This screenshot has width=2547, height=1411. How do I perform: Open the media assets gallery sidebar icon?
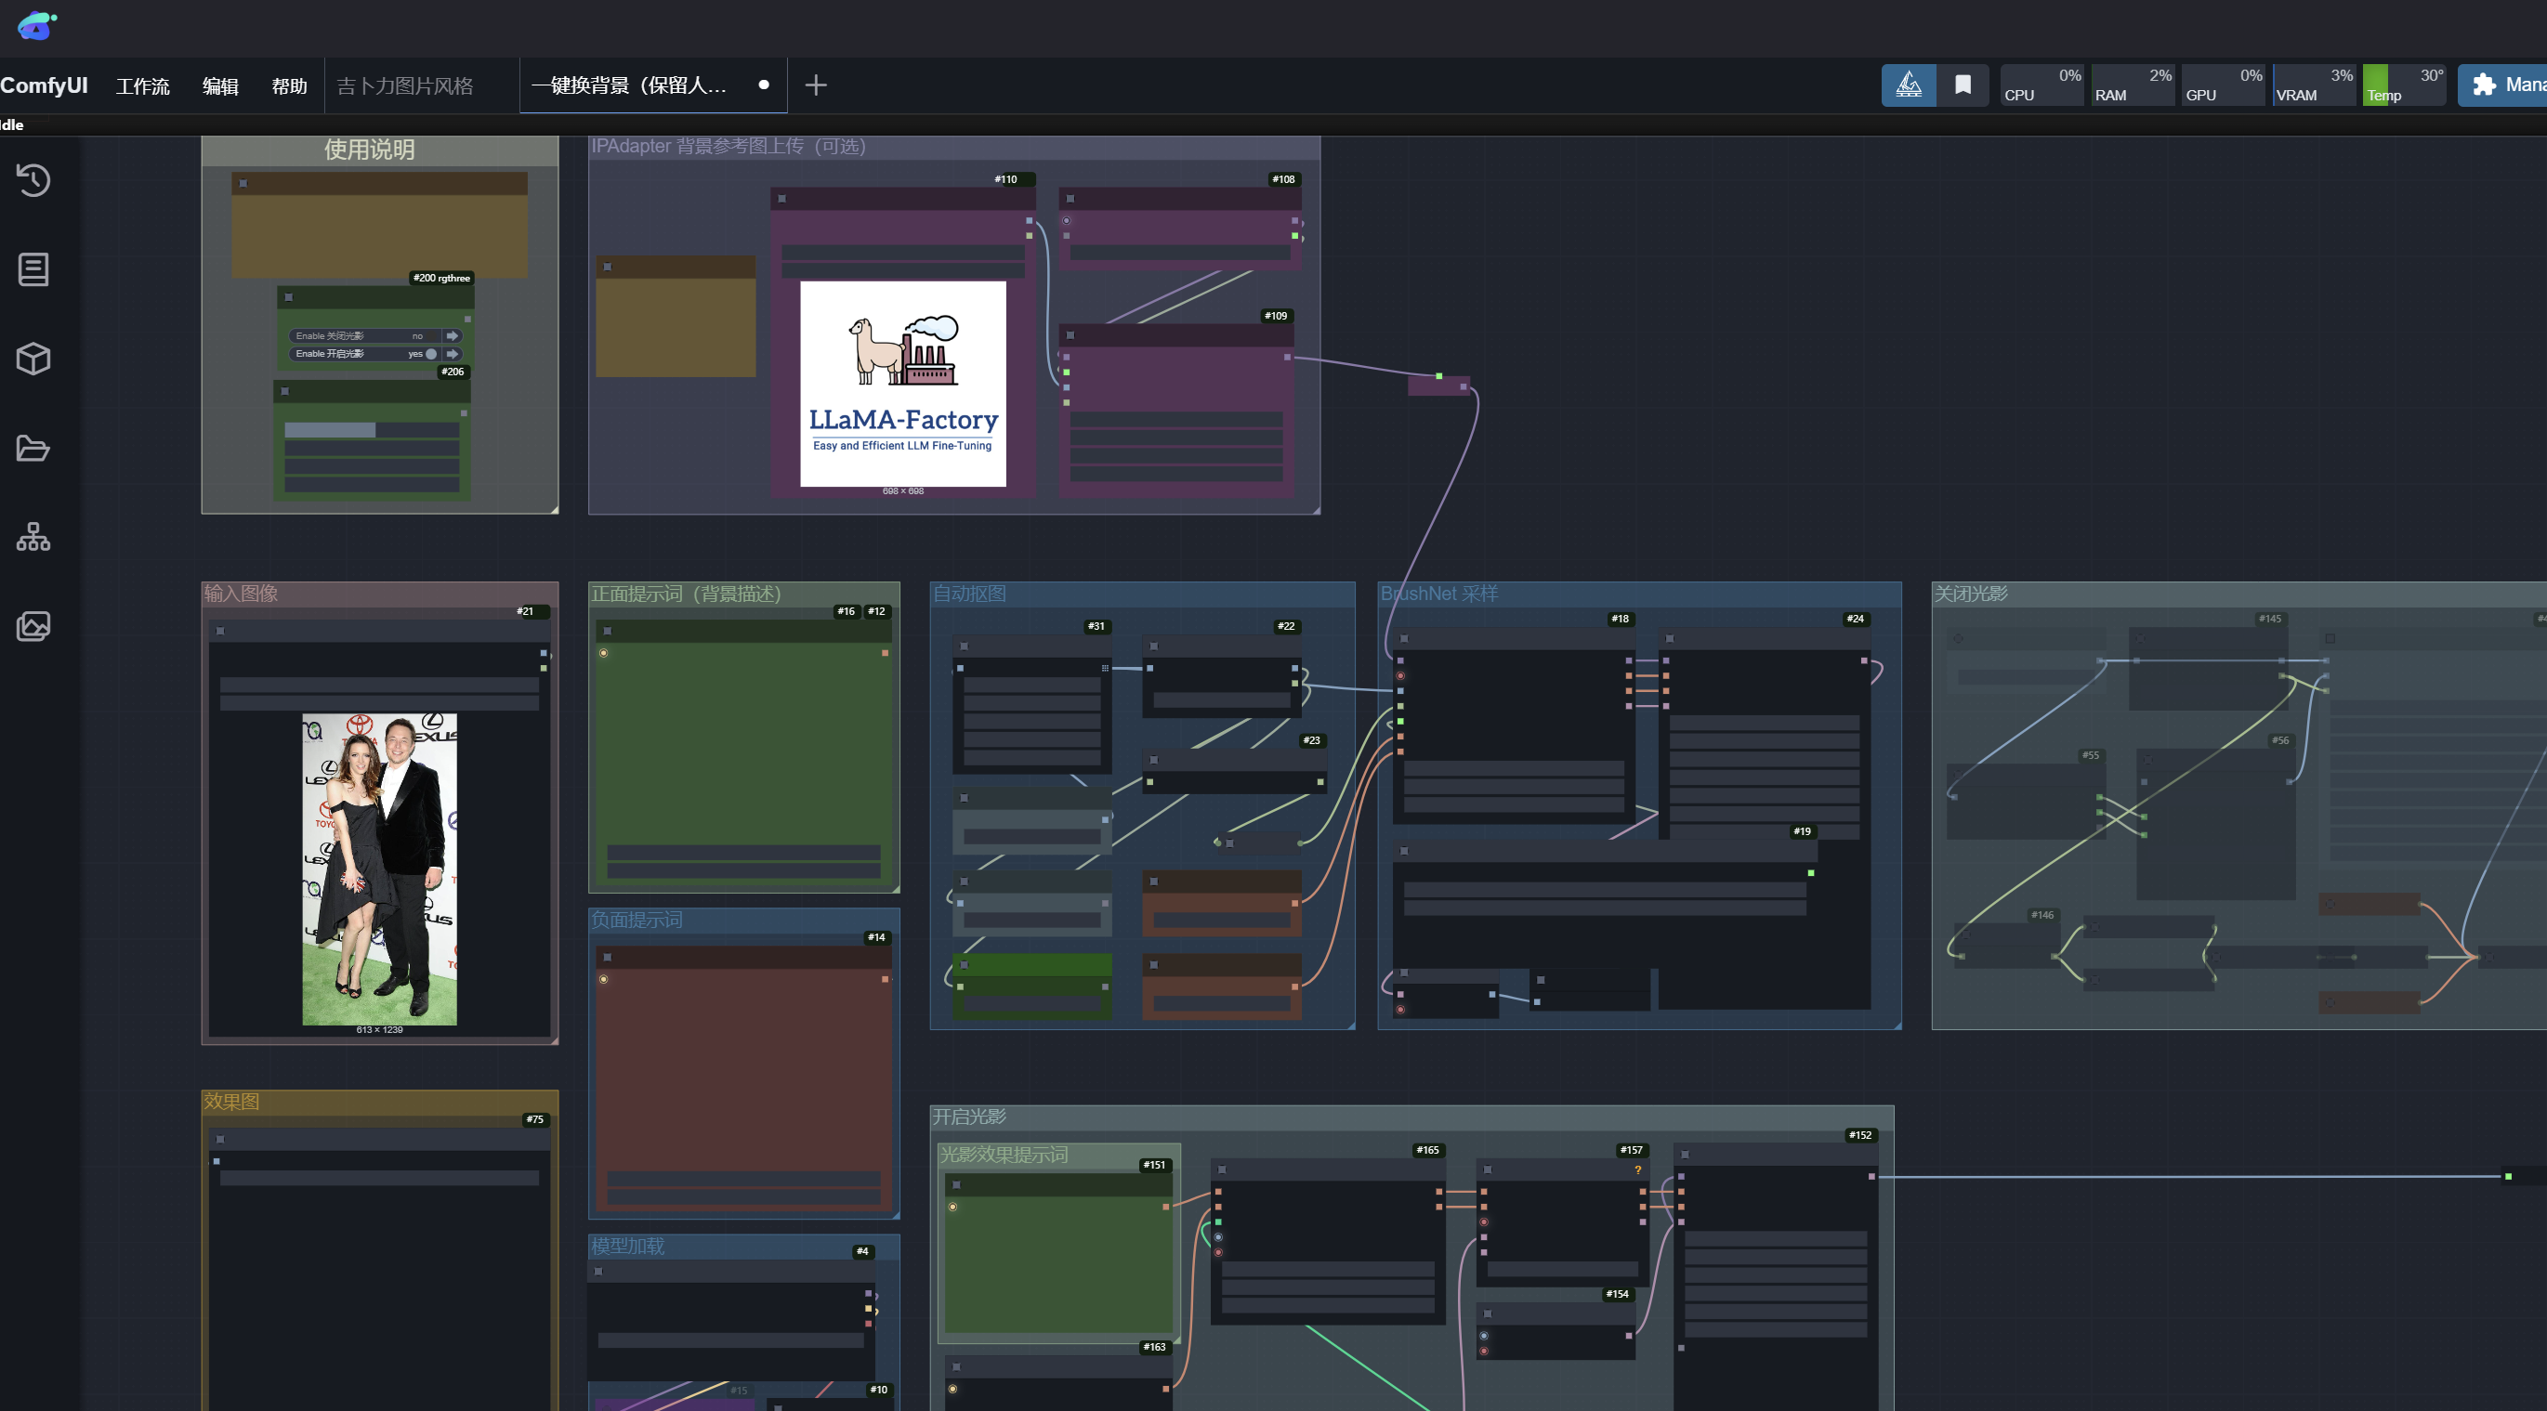(33, 625)
